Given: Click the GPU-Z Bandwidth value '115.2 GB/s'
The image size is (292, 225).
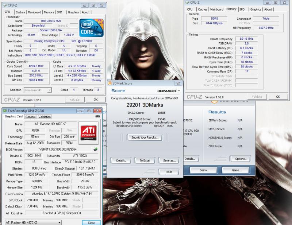Looking at the screenshot, I should point(85,187).
